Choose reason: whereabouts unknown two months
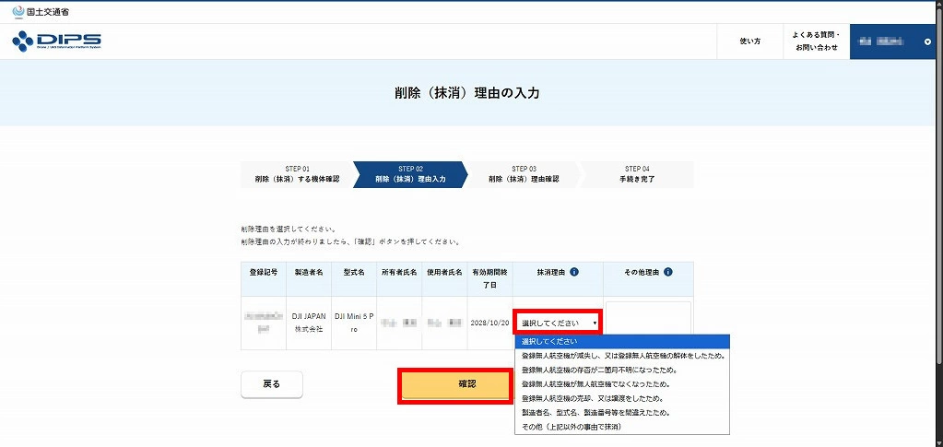The height and width of the screenshot is (447, 943). pyautogui.click(x=621, y=370)
